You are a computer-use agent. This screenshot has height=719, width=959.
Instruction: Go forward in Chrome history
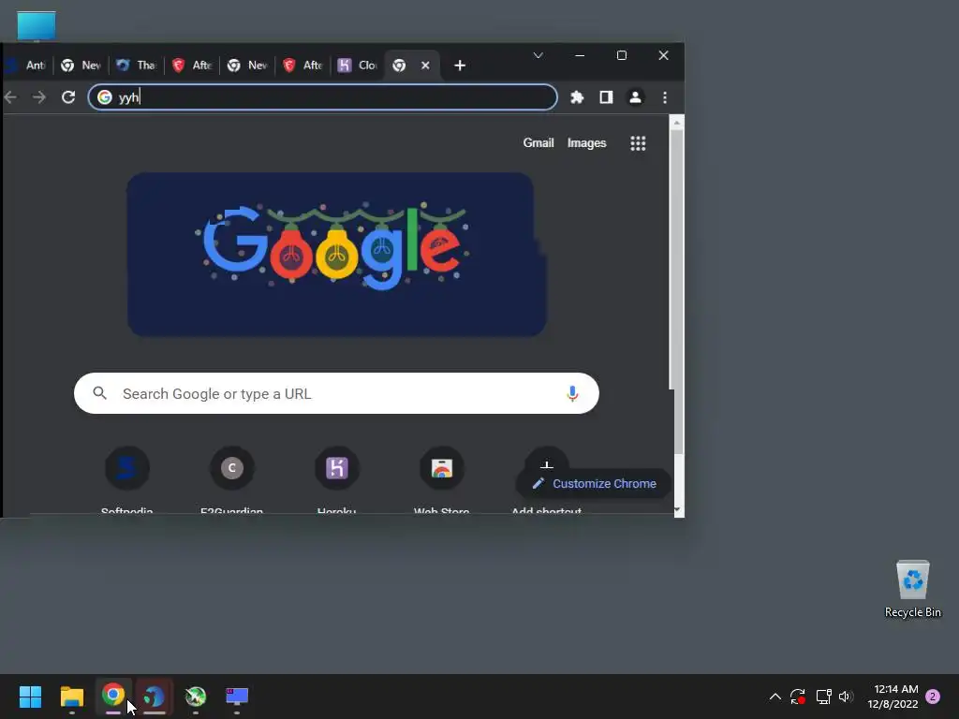pyautogui.click(x=39, y=97)
